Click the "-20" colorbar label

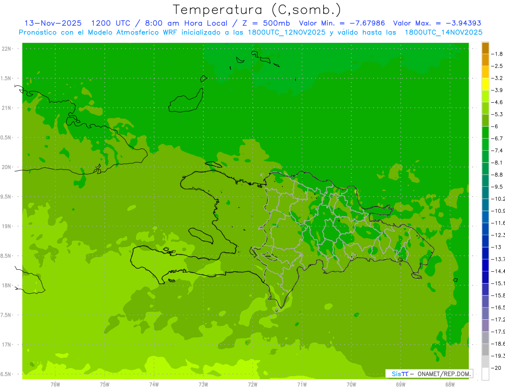tap(496, 368)
